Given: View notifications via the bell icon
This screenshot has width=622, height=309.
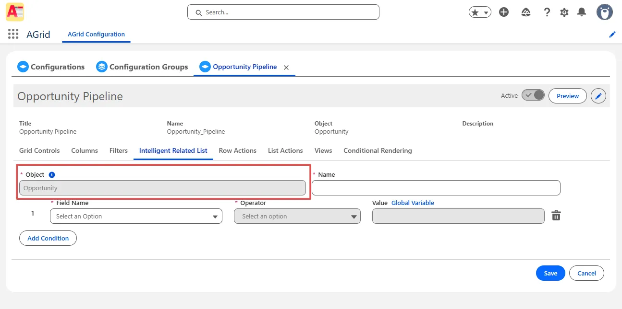Looking at the screenshot, I should point(582,12).
